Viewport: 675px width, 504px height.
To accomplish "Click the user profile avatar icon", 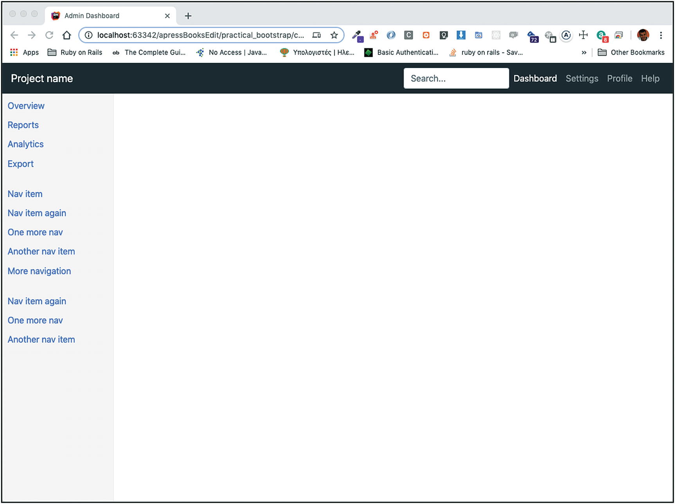I will 643,35.
